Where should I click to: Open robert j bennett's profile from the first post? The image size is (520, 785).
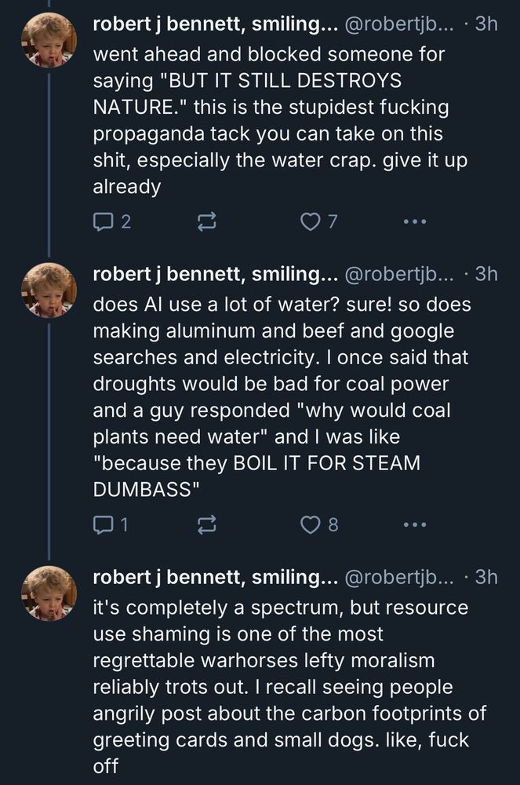coord(216,24)
